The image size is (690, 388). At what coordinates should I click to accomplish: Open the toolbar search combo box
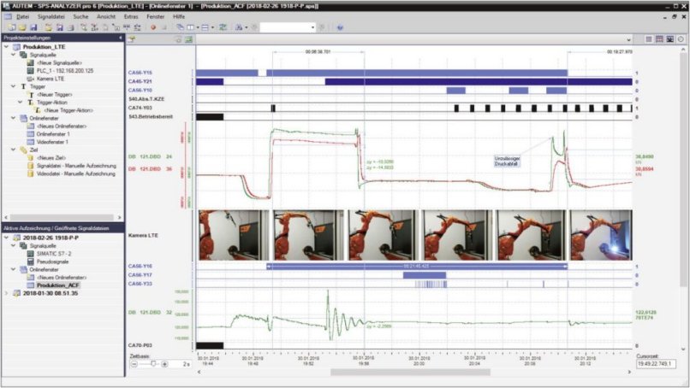coord(288,27)
